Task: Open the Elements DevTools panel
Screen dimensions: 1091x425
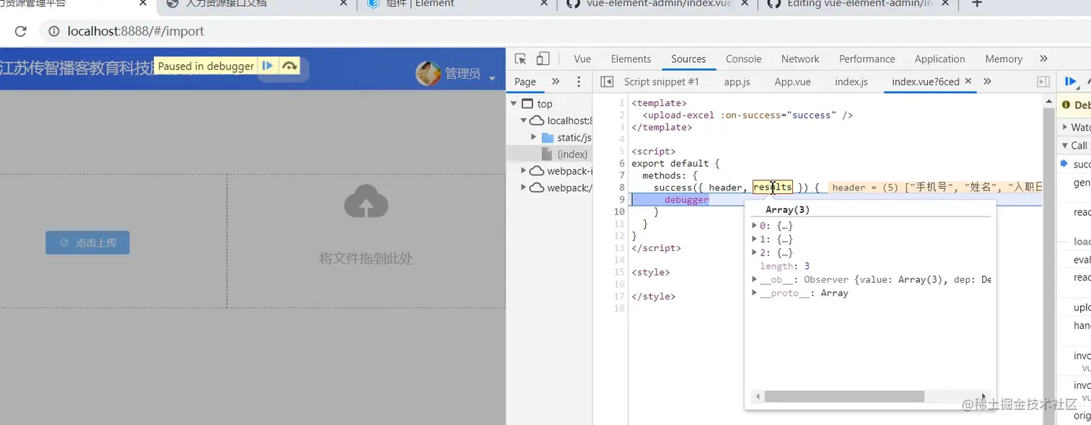Action: tap(631, 59)
